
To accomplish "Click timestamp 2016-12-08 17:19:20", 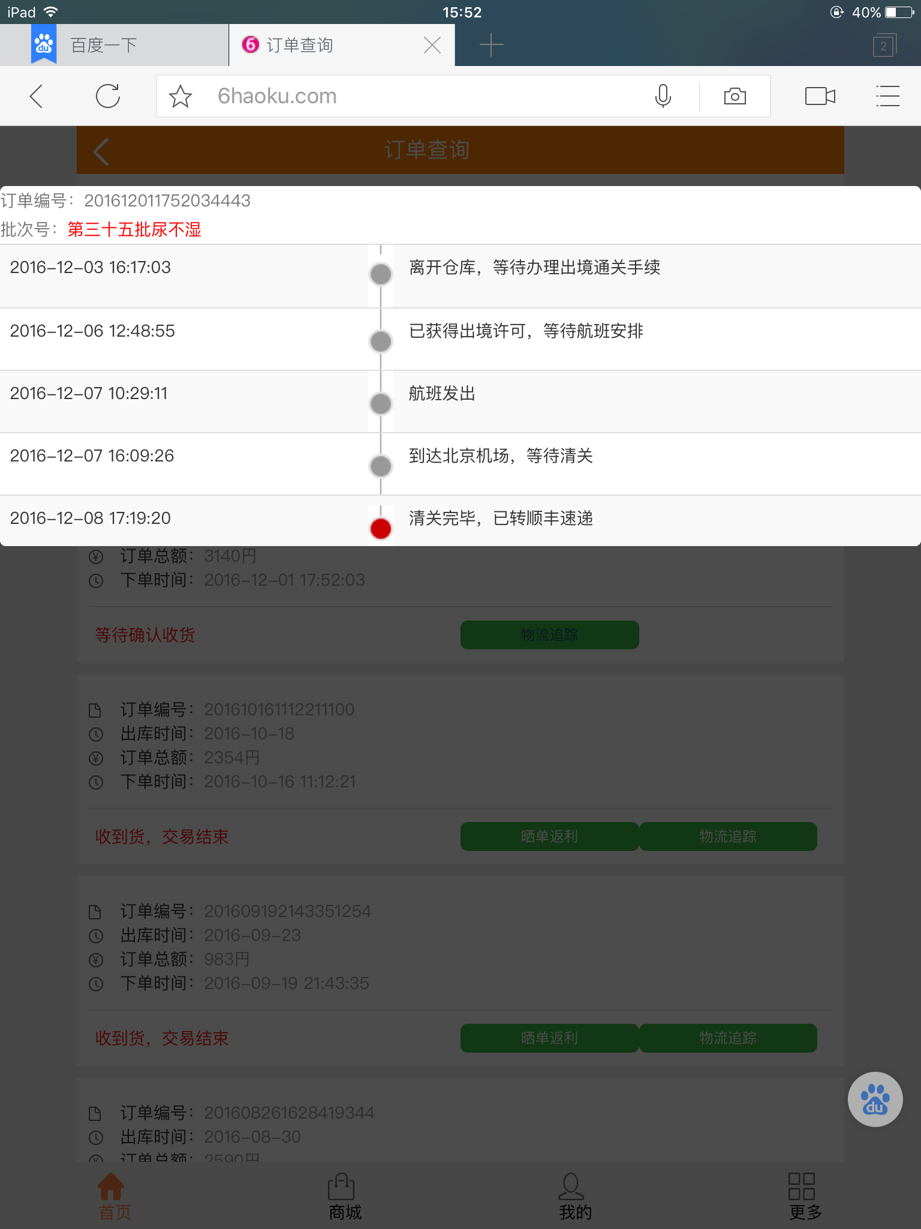I will (x=91, y=518).
